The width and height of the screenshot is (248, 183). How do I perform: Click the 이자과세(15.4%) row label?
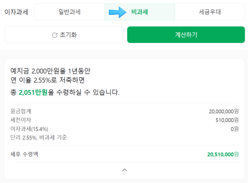tap(29, 129)
